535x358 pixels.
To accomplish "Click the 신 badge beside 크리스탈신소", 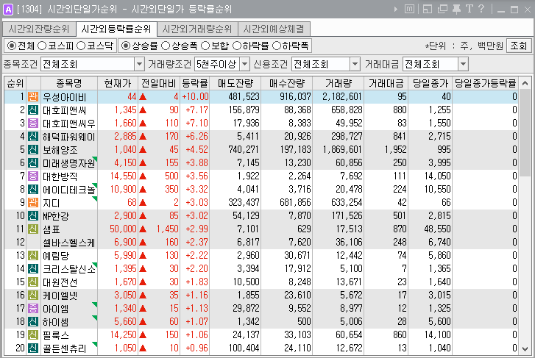I will click(33, 268).
